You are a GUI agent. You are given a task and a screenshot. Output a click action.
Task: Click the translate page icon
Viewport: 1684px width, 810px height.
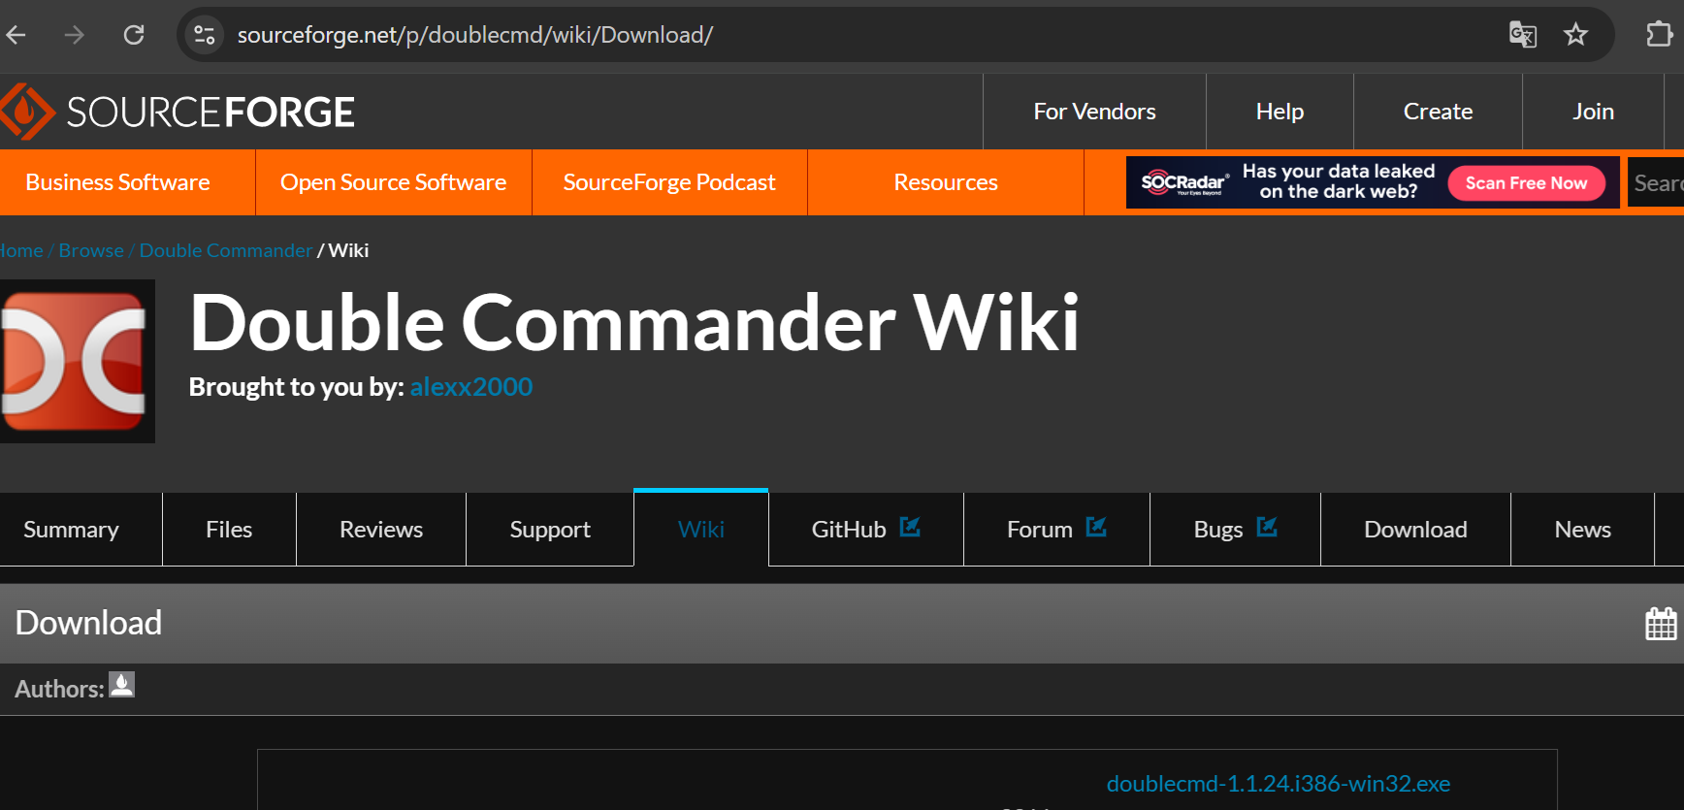(x=1523, y=35)
